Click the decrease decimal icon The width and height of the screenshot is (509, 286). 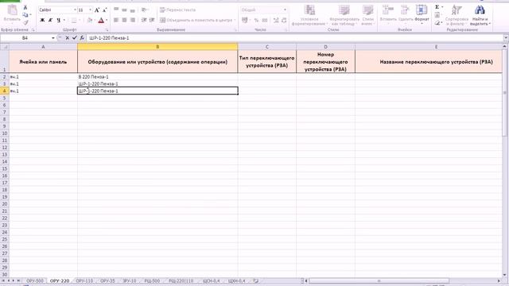(x=284, y=21)
